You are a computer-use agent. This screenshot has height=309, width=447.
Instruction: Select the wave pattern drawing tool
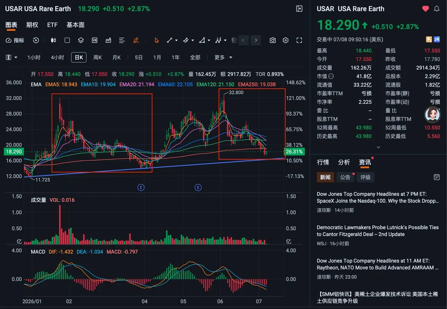tap(218, 40)
